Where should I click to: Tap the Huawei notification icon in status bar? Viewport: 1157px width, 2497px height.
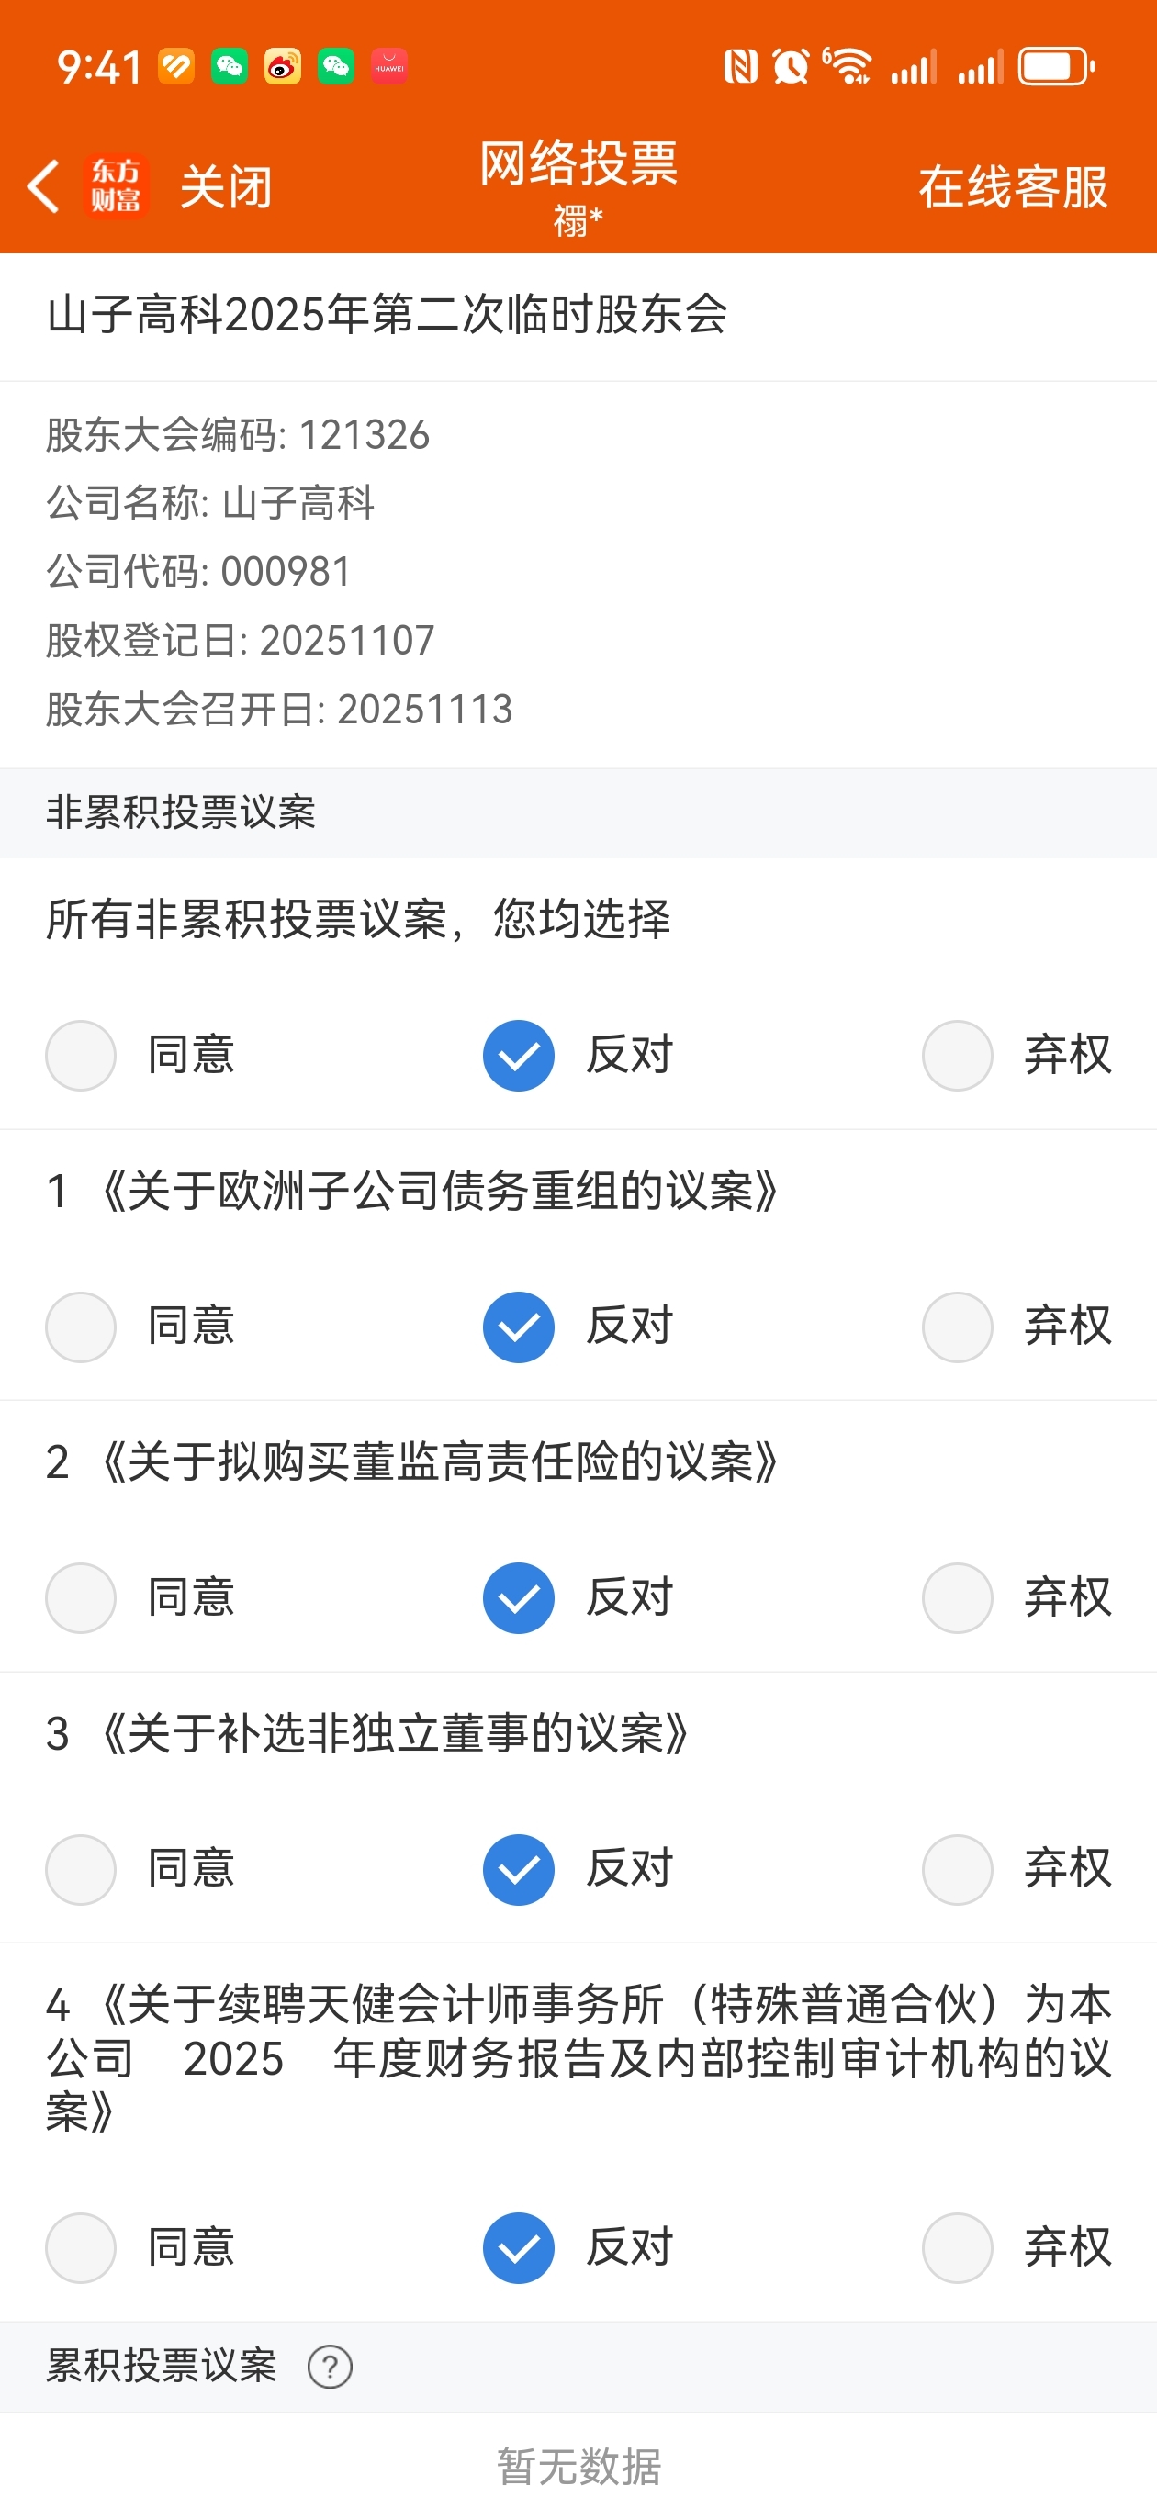point(389,67)
